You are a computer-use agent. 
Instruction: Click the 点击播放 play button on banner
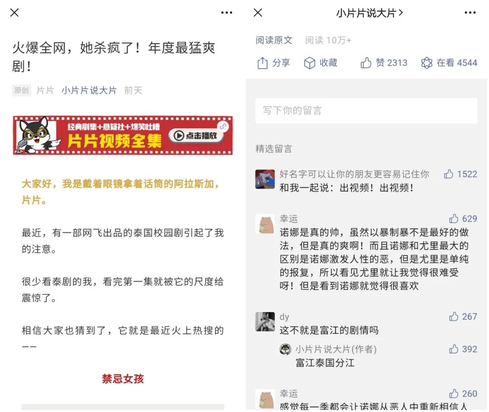(196, 136)
